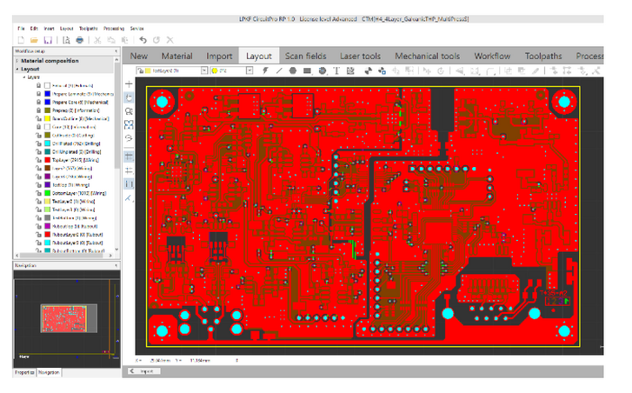Click the New document icon
The width and height of the screenshot is (632, 393).
[x=20, y=40]
